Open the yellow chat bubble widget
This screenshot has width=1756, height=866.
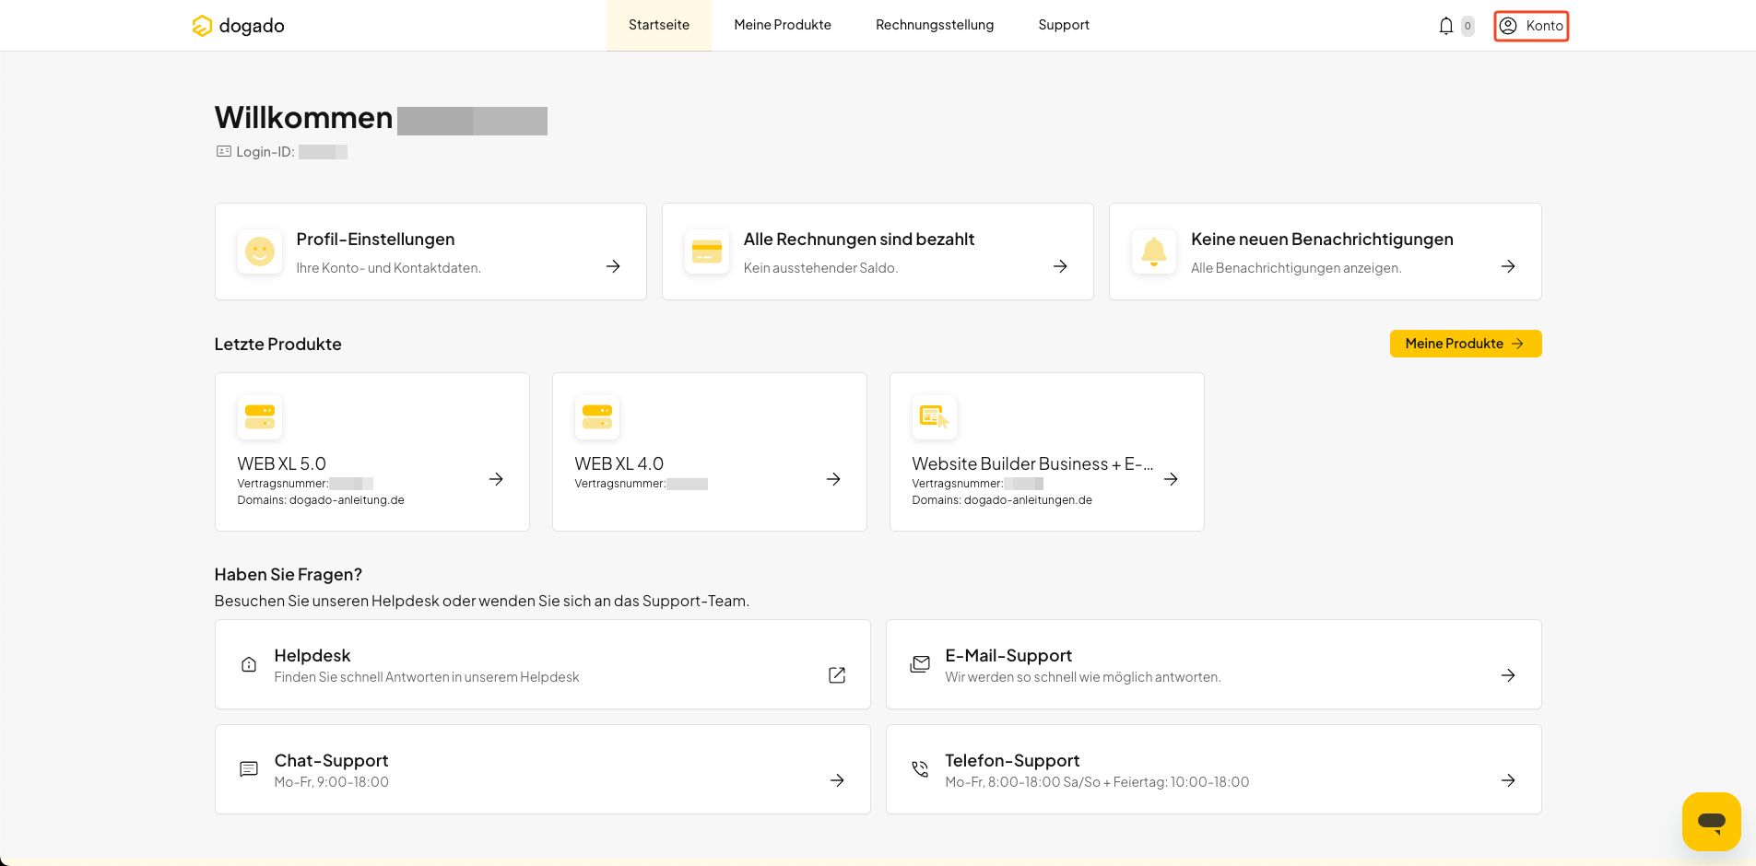[x=1711, y=821]
